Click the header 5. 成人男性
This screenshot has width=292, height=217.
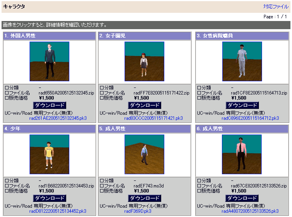pyautogui.click(x=144, y=129)
